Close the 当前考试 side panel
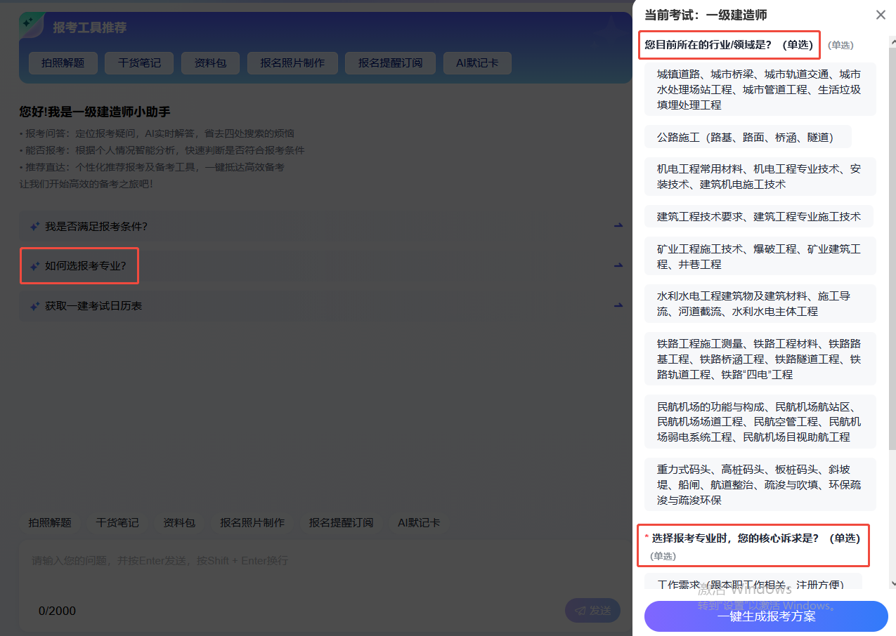This screenshot has width=896, height=636. coord(881,15)
